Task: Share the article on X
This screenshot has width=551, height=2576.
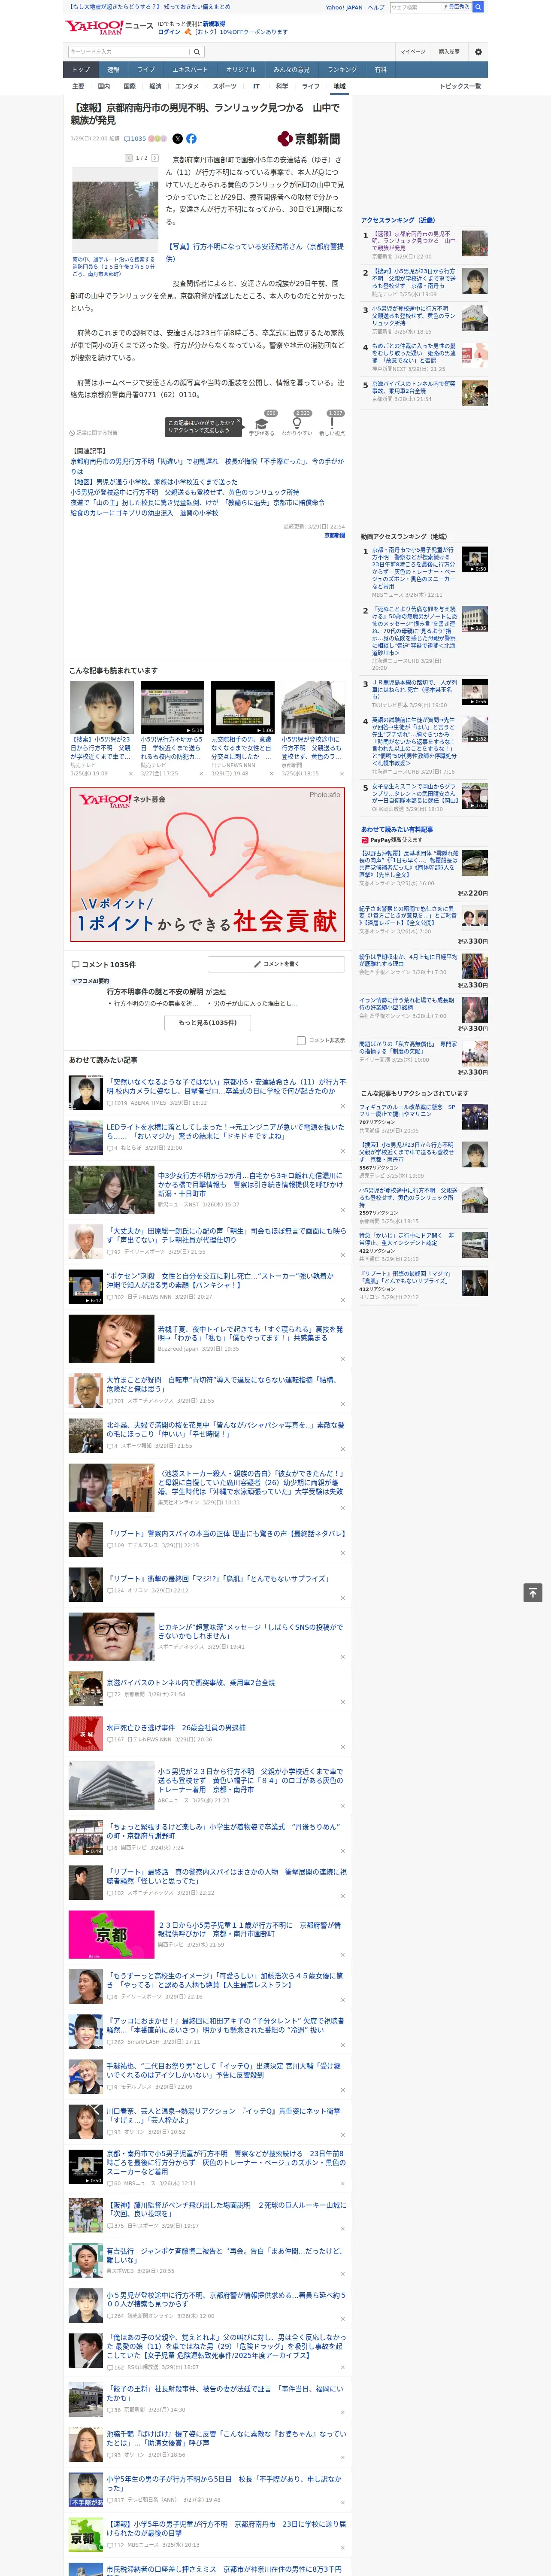Action: tap(178, 139)
